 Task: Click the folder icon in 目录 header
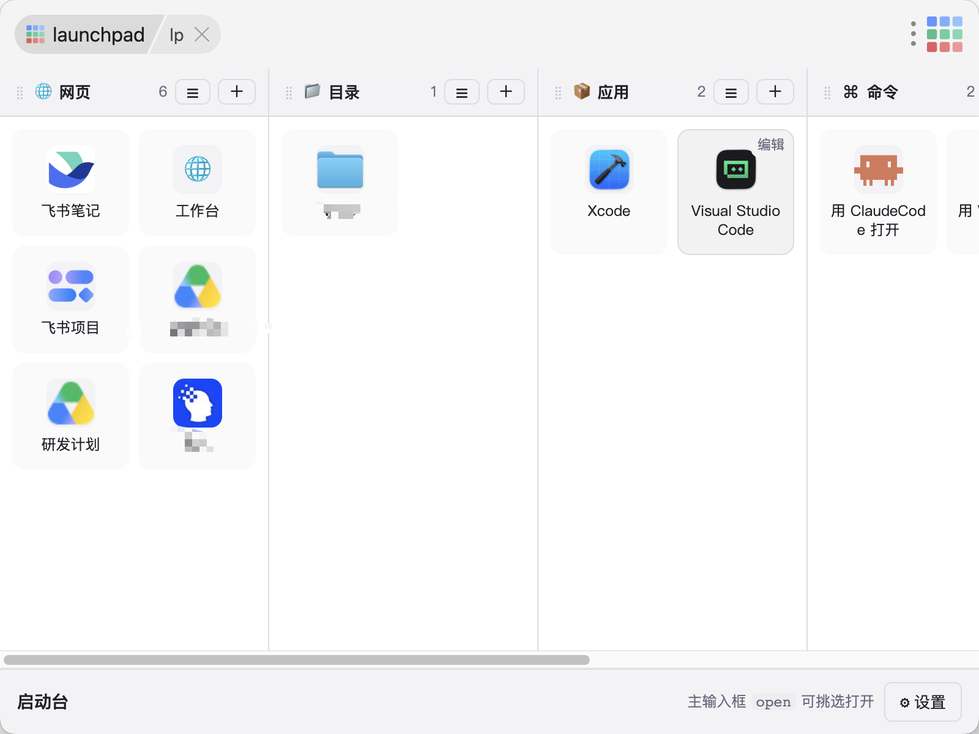(313, 91)
